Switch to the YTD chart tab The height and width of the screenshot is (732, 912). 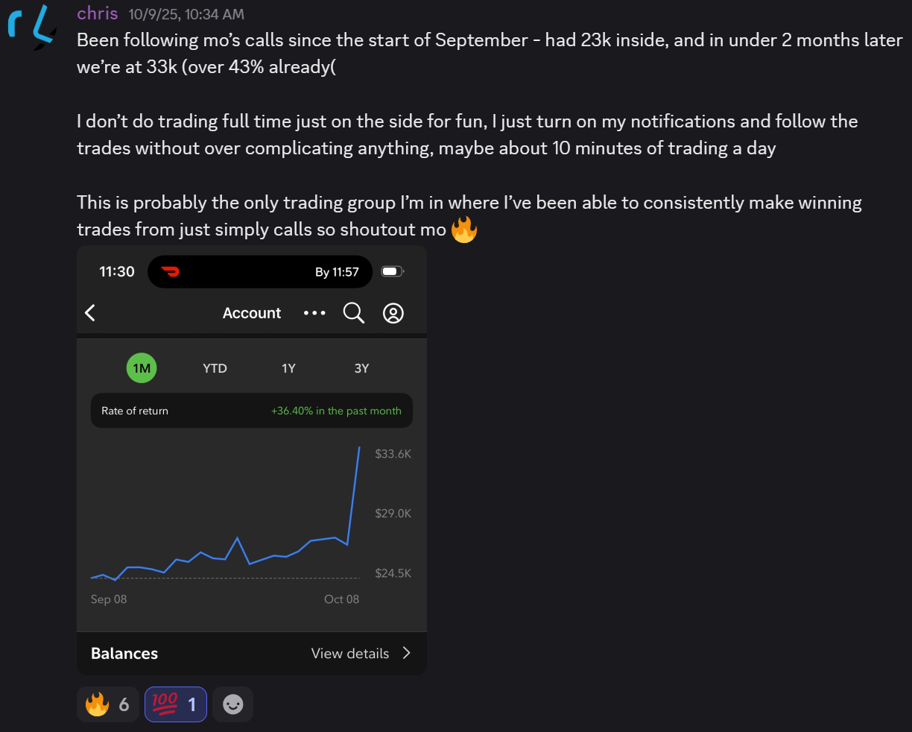215,367
